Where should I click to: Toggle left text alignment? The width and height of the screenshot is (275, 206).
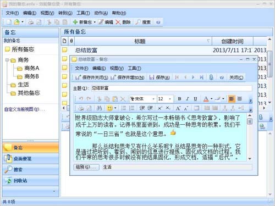(232, 99)
